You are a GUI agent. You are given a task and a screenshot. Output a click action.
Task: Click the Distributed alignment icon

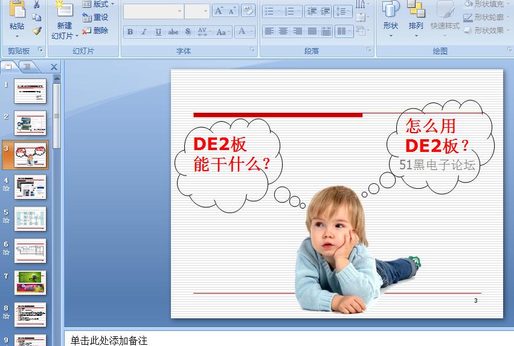[326, 31]
